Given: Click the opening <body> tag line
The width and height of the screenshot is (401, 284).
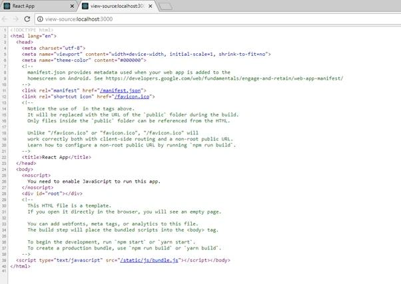Looking at the screenshot, I should pyautogui.click(x=25, y=170).
